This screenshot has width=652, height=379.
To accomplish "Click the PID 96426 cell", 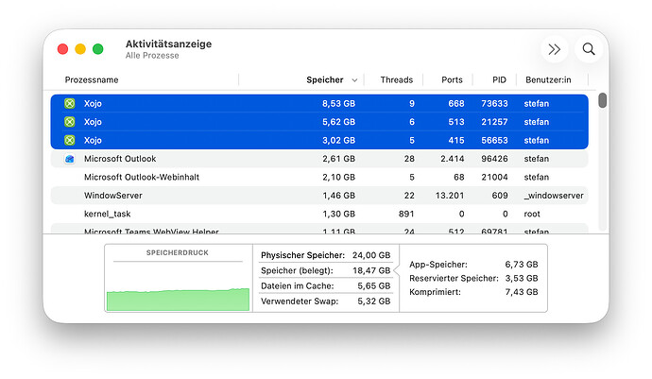I will (494, 159).
